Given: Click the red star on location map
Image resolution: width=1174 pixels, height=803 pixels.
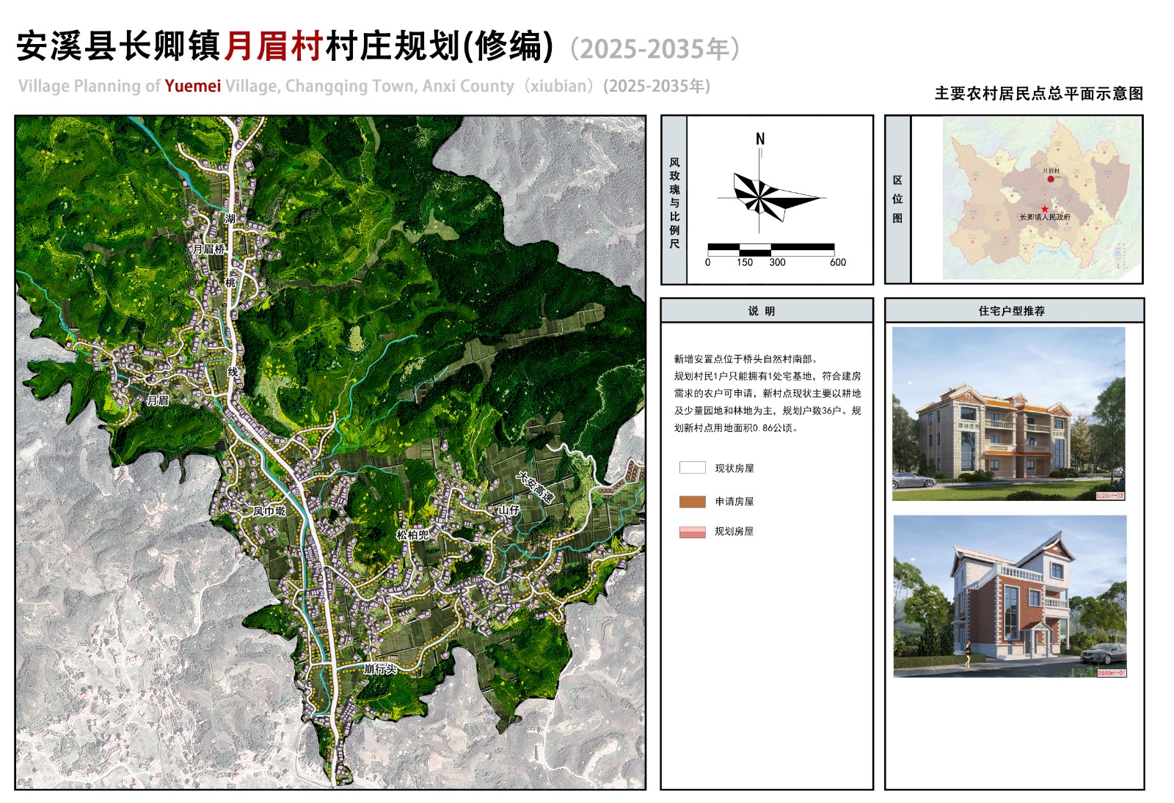Looking at the screenshot, I should point(1045,209).
